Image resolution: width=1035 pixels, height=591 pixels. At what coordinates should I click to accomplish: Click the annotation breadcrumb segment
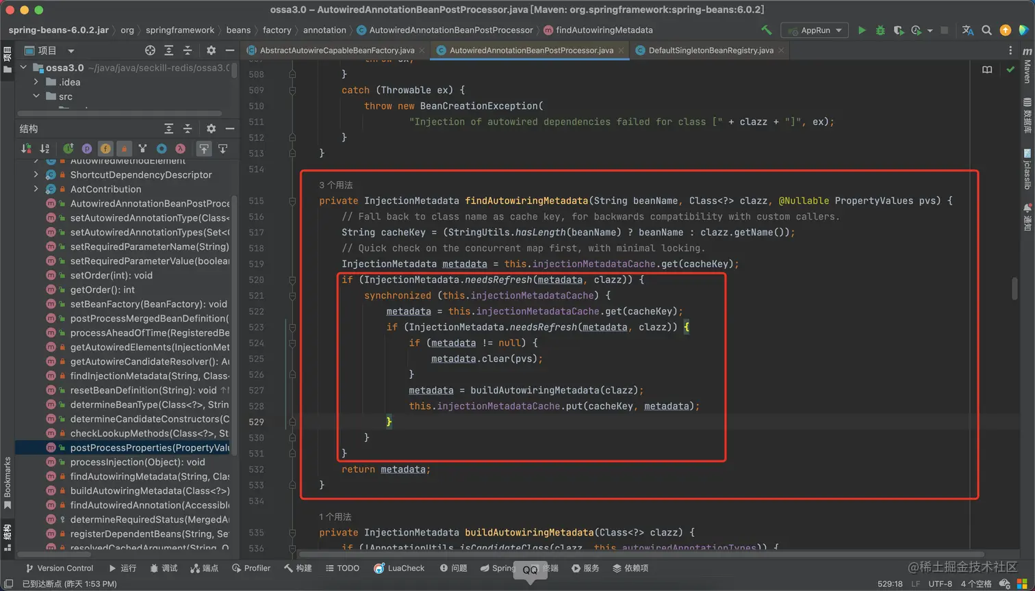pyautogui.click(x=324, y=30)
